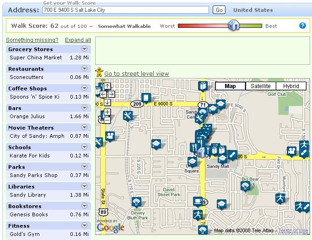Screen dimensions: 312x240
Task: Switch to the Map view tab
Action: coord(231,86)
